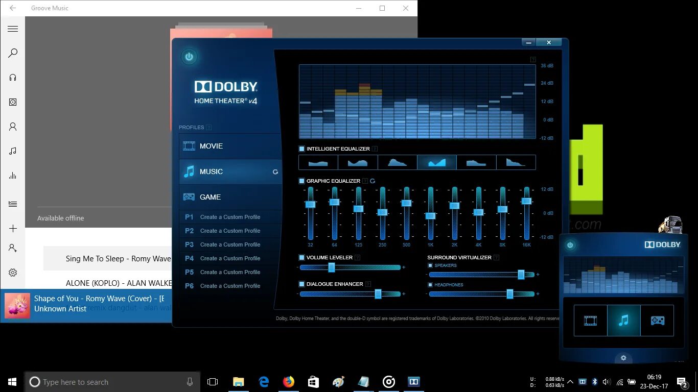
Task: Toggle Surround Virtualizer Speakers checkbox
Action: [x=430, y=265]
